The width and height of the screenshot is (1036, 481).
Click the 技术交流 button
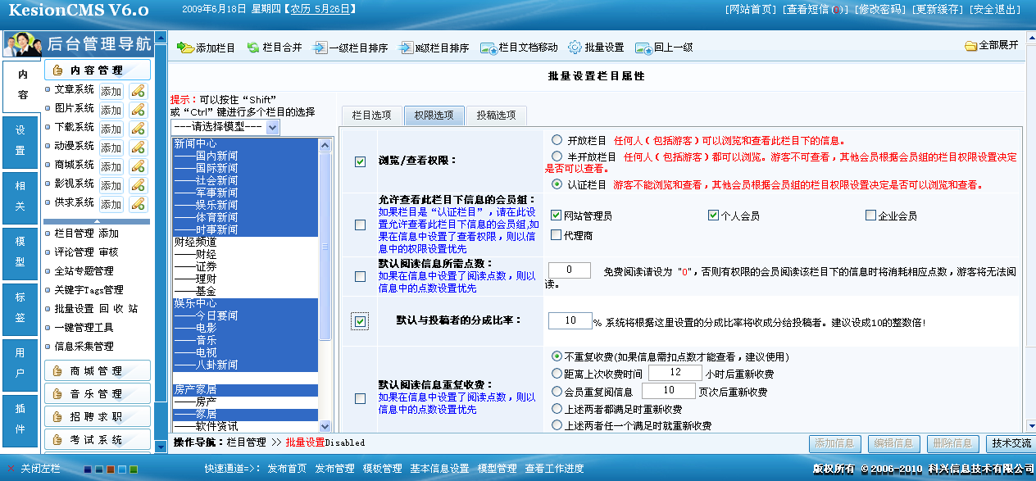point(1011,443)
